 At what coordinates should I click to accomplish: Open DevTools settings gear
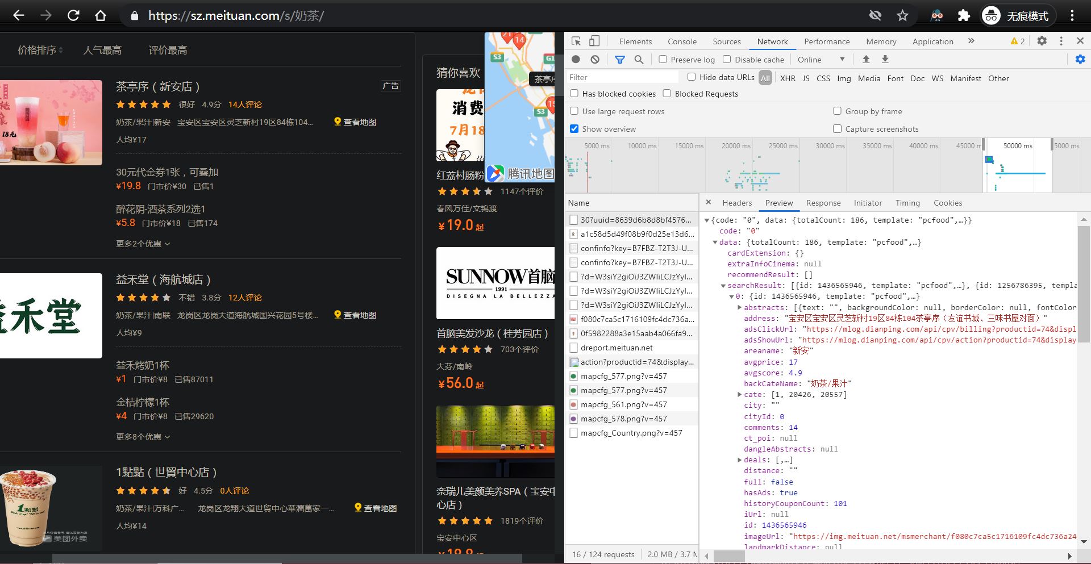click(1042, 41)
